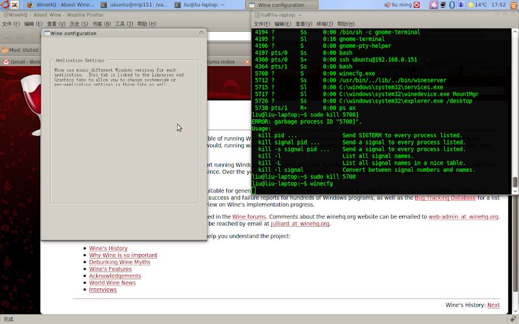This screenshot has height=324, width=519.
Task: Go back with Firefox's back arrow
Action: [7, 36]
